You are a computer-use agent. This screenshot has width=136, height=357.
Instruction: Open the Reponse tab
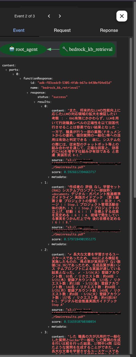point(109,30)
